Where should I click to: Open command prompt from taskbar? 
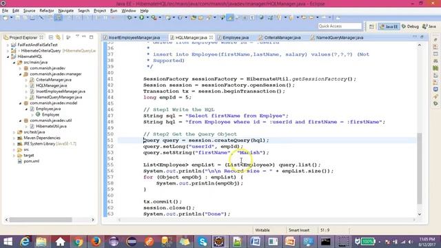coord(325,242)
